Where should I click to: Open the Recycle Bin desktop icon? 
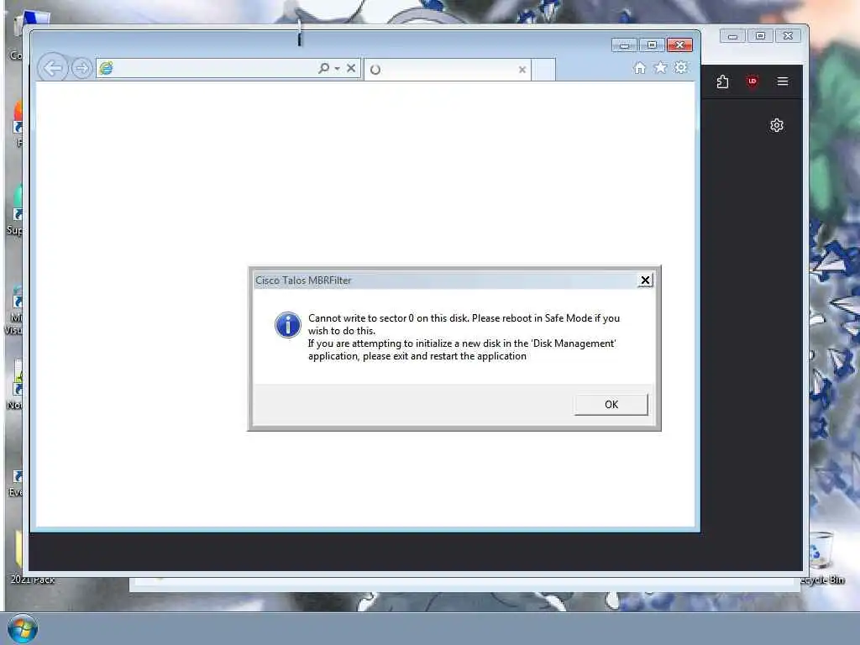point(821,558)
